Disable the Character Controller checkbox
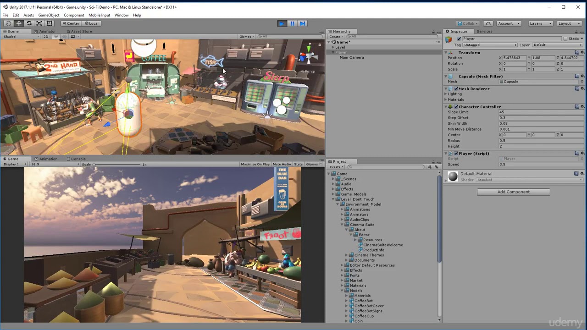 [456, 107]
